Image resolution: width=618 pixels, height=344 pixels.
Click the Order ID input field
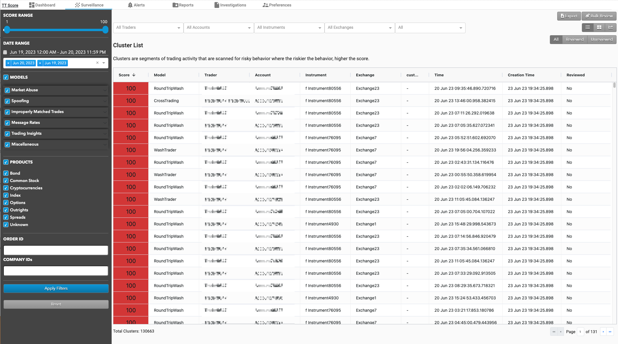56,250
